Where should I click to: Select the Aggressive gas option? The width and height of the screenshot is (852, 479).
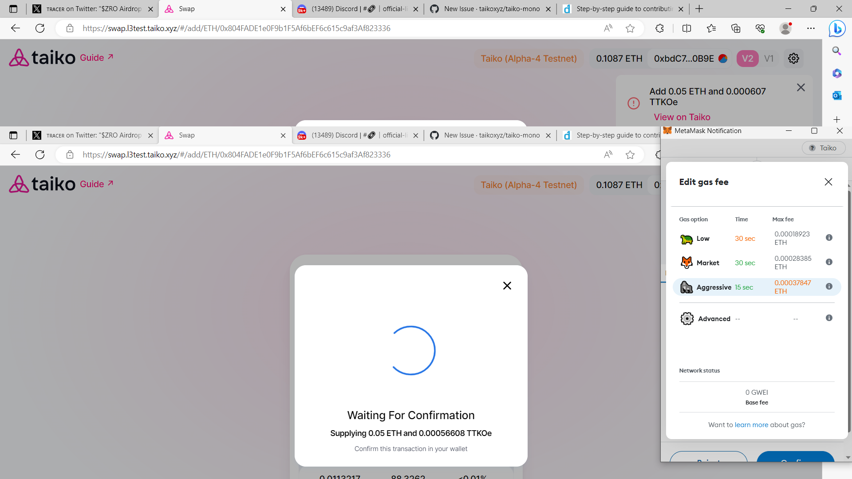coord(714,287)
